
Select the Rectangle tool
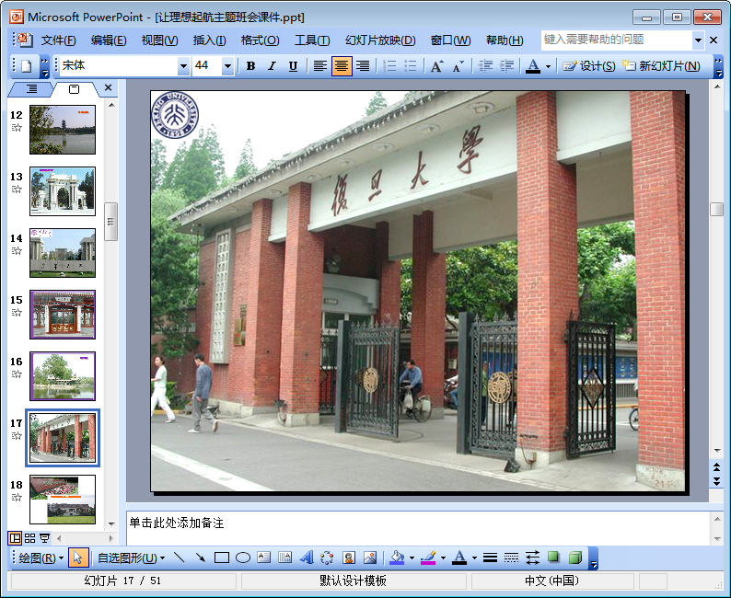(222, 558)
